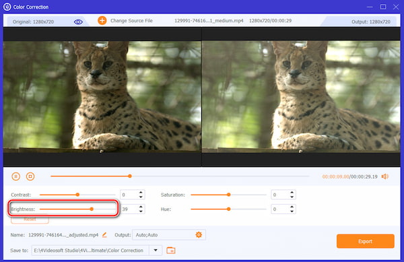Click the Export button
The width and height of the screenshot is (404, 262).
pos(366,241)
